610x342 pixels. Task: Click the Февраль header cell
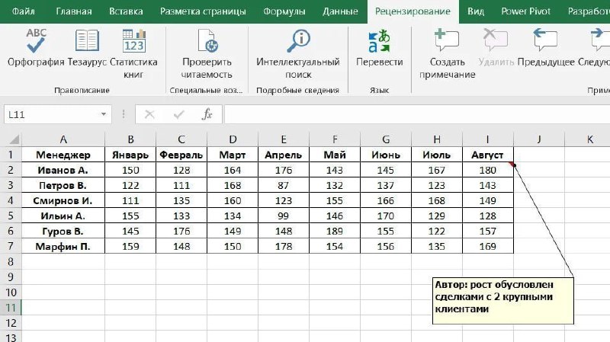[x=181, y=155]
